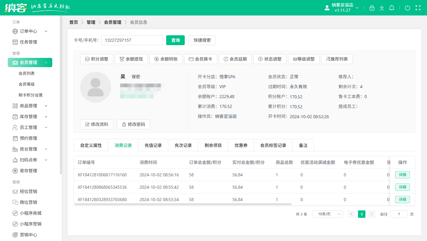This screenshot has height=241, width=427.
Task: Click 详细 for the first order row
Action: (402, 175)
